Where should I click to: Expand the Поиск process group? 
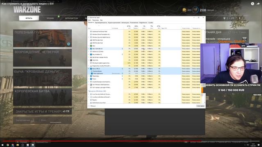[x=89, y=79]
